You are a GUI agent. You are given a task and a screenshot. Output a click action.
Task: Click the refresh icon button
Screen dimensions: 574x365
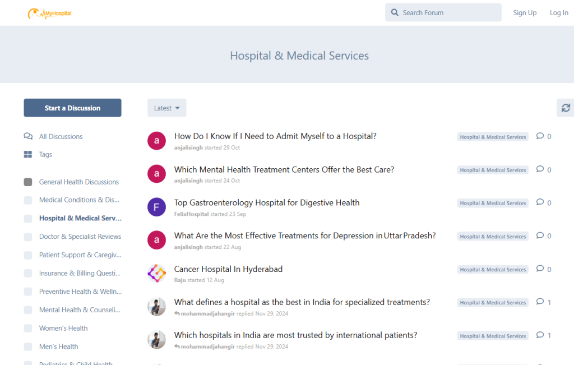pyautogui.click(x=566, y=108)
